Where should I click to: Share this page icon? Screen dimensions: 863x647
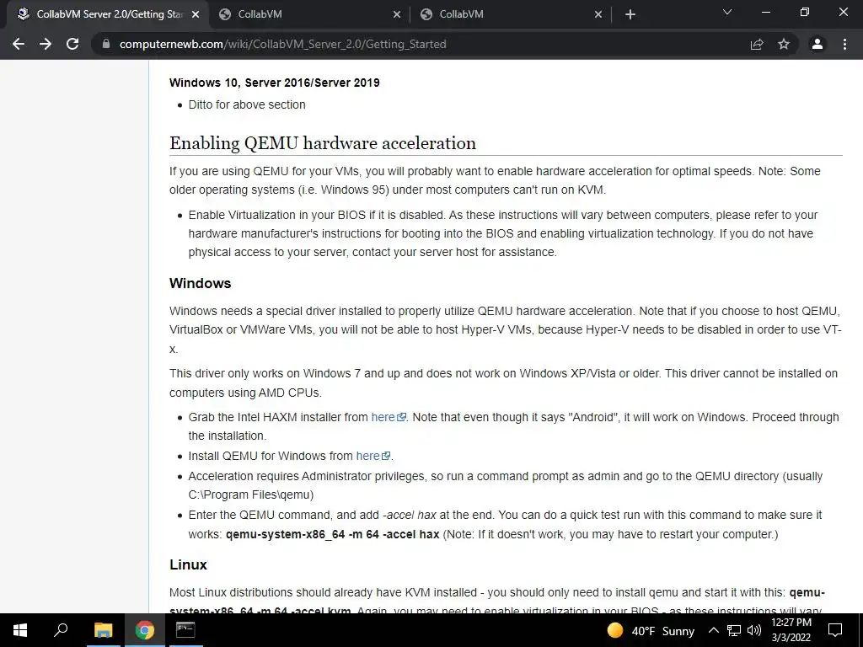coord(757,44)
